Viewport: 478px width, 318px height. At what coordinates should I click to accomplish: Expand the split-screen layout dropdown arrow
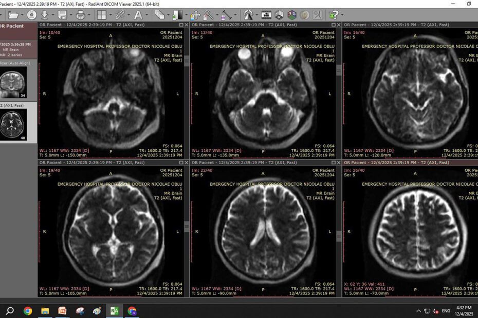pos(109,15)
